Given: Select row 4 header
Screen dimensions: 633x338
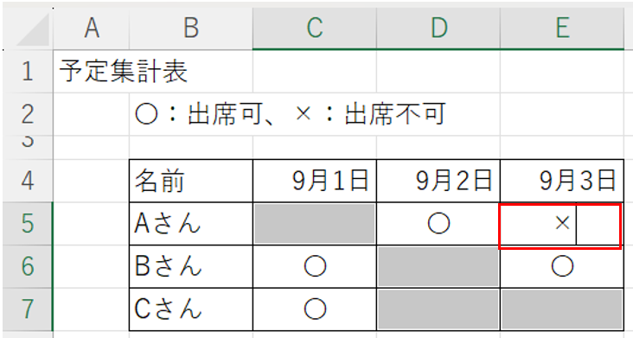Looking at the screenshot, I should [x=28, y=181].
